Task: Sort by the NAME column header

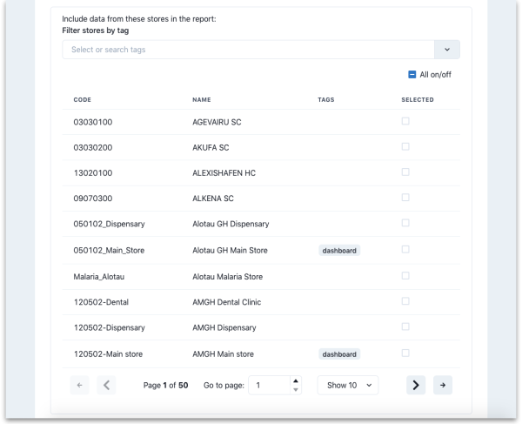Action: (x=201, y=100)
